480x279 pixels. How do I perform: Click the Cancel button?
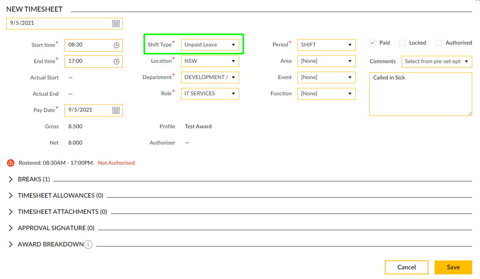(407, 267)
